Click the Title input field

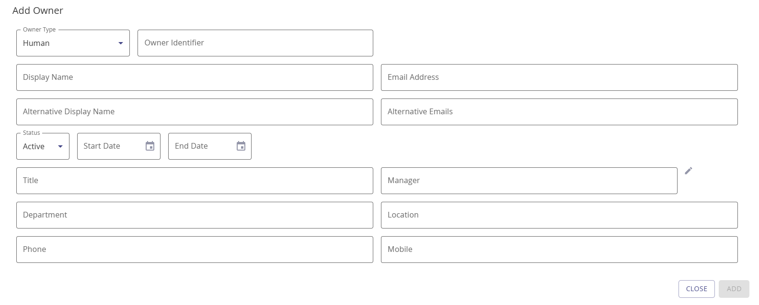click(194, 180)
